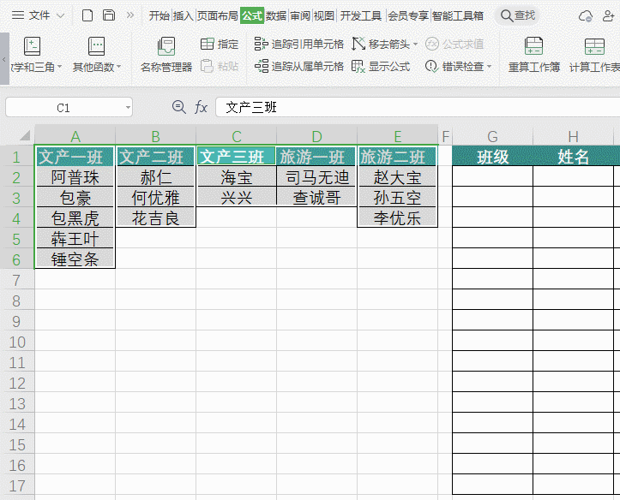Click 计算工作表
Viewport: 620px width, 500px height.
[x=594, y=55]
